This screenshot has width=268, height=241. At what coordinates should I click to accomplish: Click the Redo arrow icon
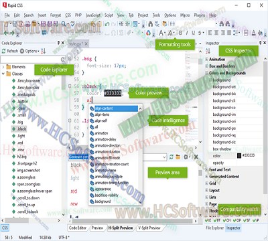pyautogui.click(x=113, y=24)
